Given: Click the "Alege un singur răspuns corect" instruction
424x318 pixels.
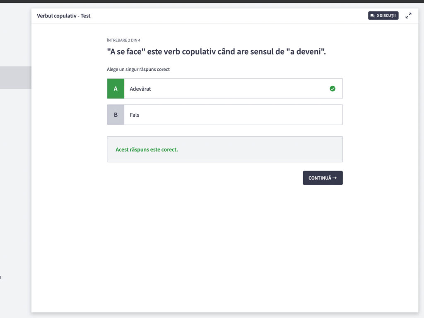Looking at the screenshot, I should click(x=138, y=69).
